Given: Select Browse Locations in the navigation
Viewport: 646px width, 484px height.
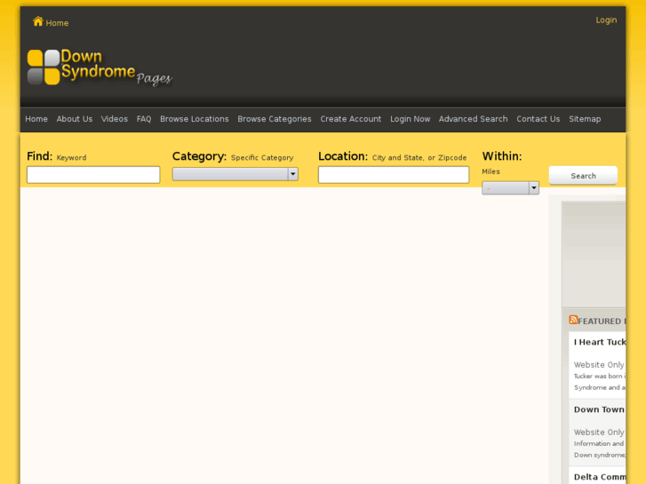Looking at the screenshot, I should 195,119.
